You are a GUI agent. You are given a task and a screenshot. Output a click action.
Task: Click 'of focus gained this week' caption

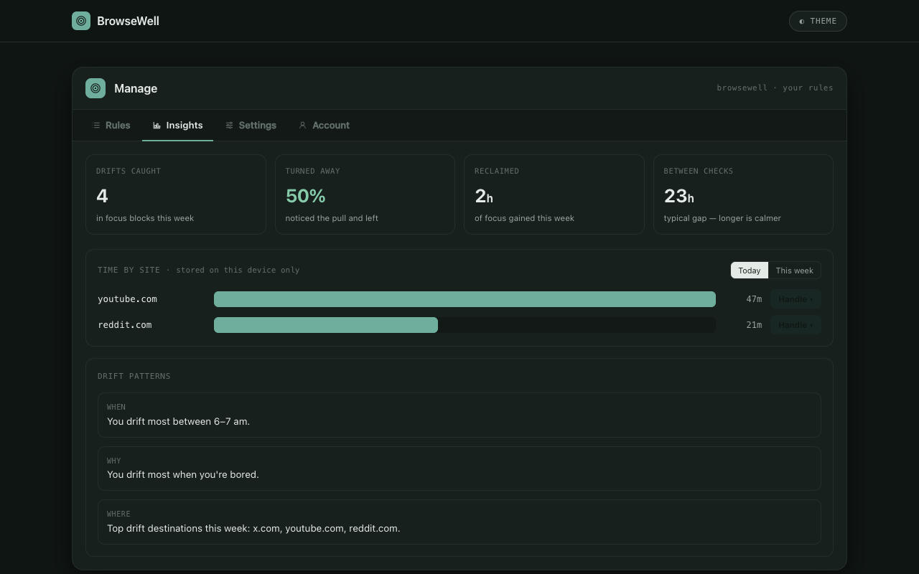[x=524, y=218]
